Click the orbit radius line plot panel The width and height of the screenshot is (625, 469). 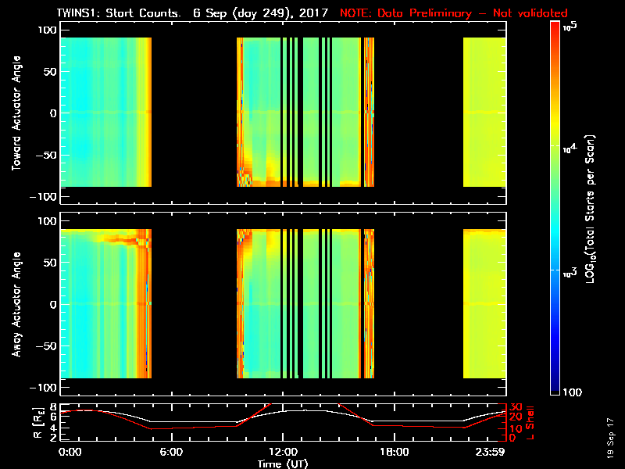pyautogui.click(x=283, y=423)
